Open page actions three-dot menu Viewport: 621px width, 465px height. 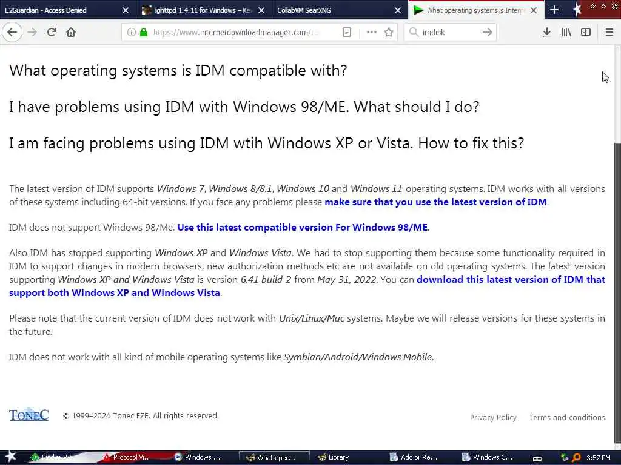point(372,32)
